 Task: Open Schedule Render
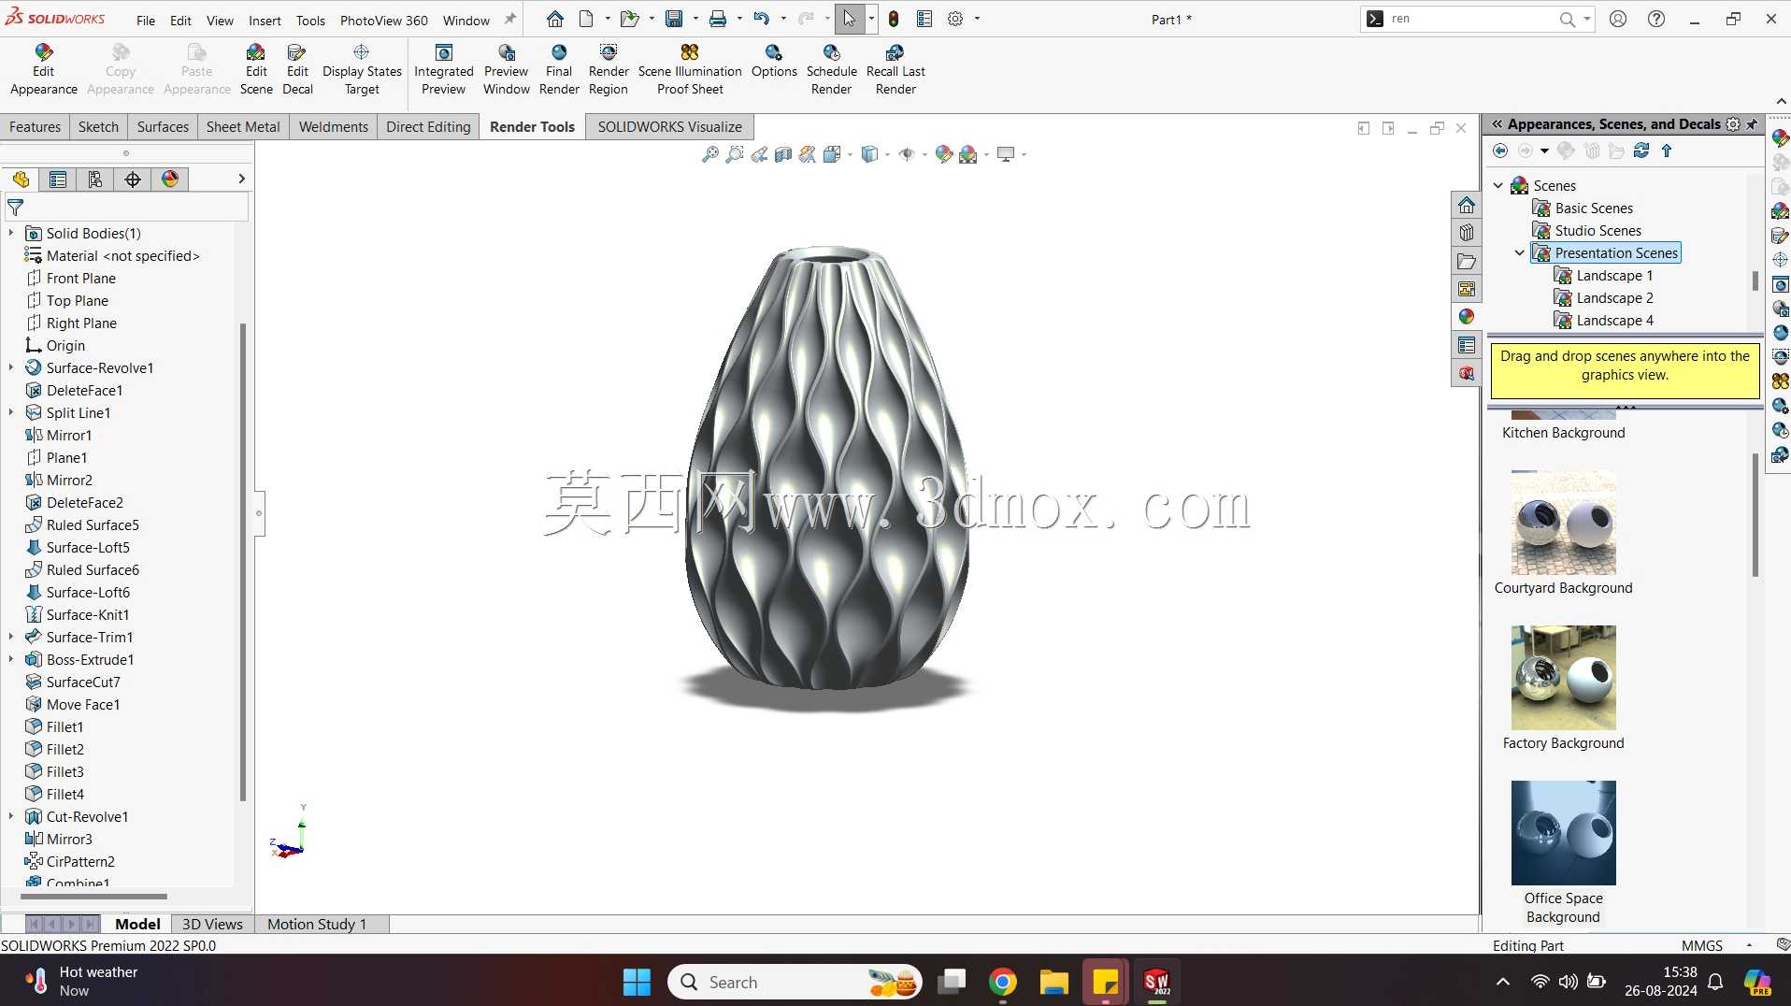coord(831,70)
